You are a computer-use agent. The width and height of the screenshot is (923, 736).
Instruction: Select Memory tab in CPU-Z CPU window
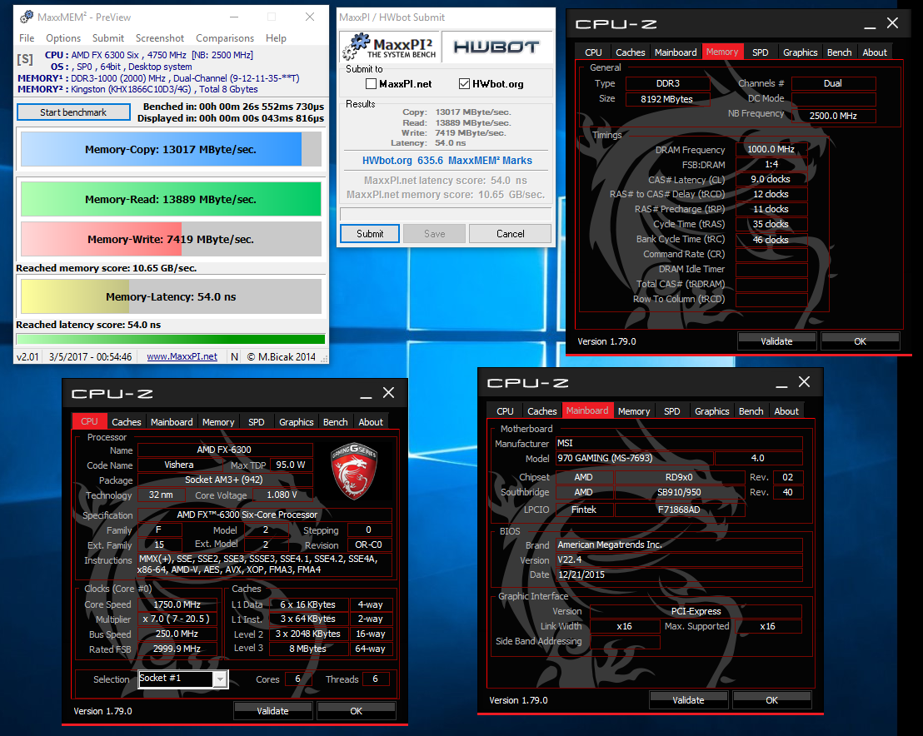click(217, 422)
